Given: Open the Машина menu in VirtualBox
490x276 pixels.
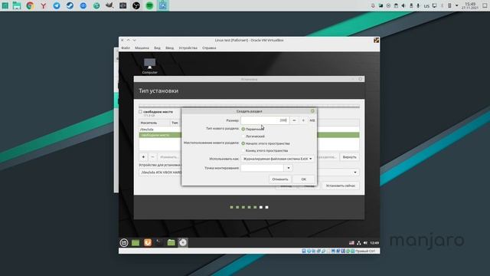Looking at the screenshot, I should coord(142,48).
